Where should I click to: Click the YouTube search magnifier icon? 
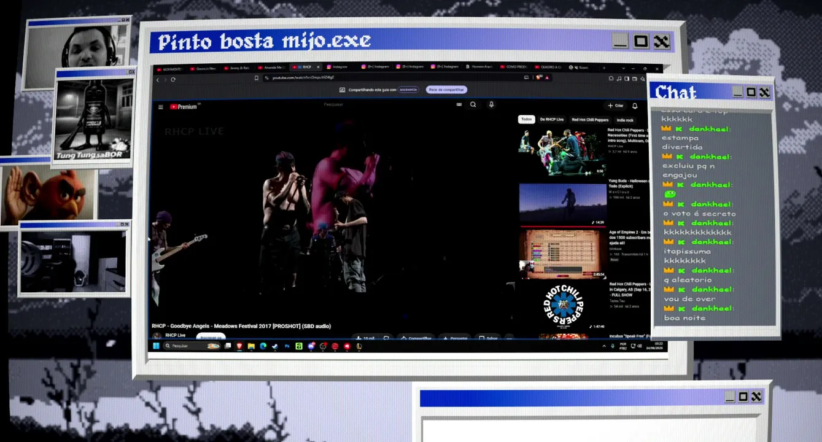pos(473,105)
